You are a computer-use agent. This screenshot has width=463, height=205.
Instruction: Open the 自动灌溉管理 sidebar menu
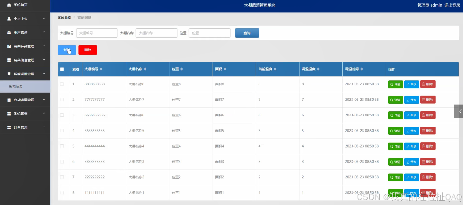(x=25, y=100)
